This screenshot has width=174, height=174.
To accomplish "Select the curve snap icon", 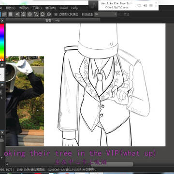I will [36, 14].
